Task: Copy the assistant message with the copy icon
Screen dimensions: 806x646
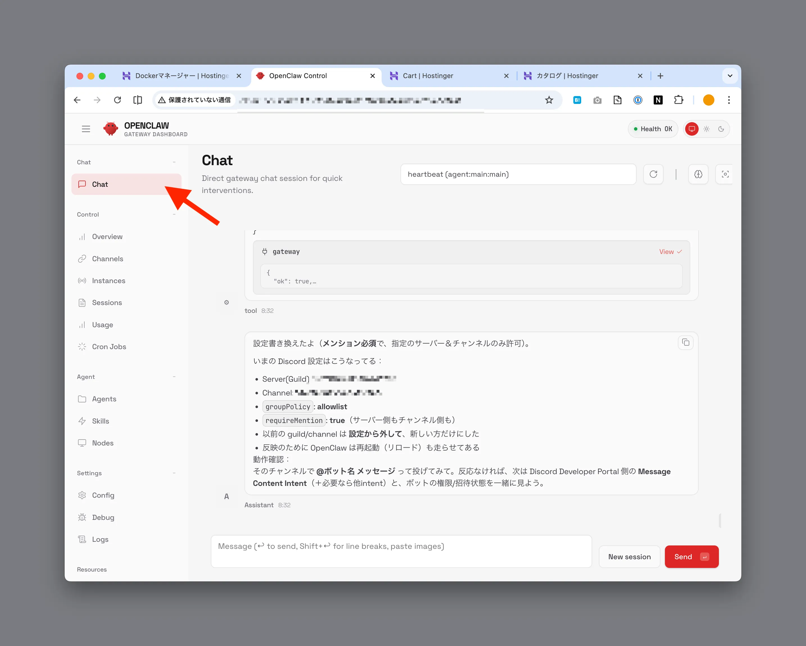Action: coord(685,343)
